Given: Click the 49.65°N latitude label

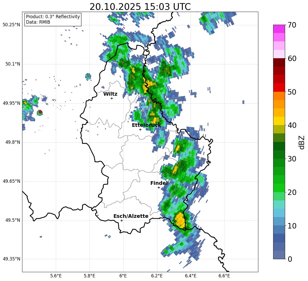Looking at the screenshot, I should (11, 181).
